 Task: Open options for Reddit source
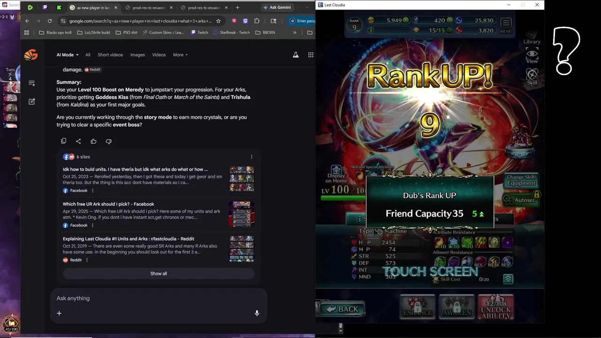tap(87, 260)
